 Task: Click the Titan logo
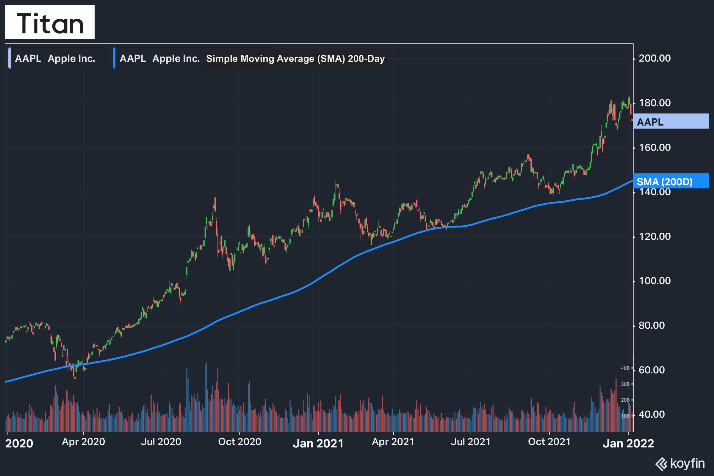[x=49, y=21]
